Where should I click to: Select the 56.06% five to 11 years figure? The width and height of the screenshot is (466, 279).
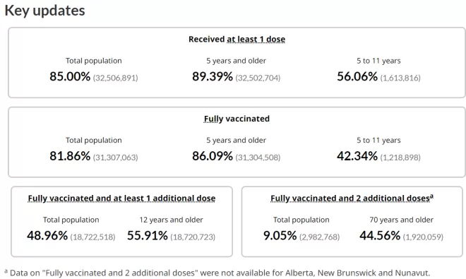(357, 76)
